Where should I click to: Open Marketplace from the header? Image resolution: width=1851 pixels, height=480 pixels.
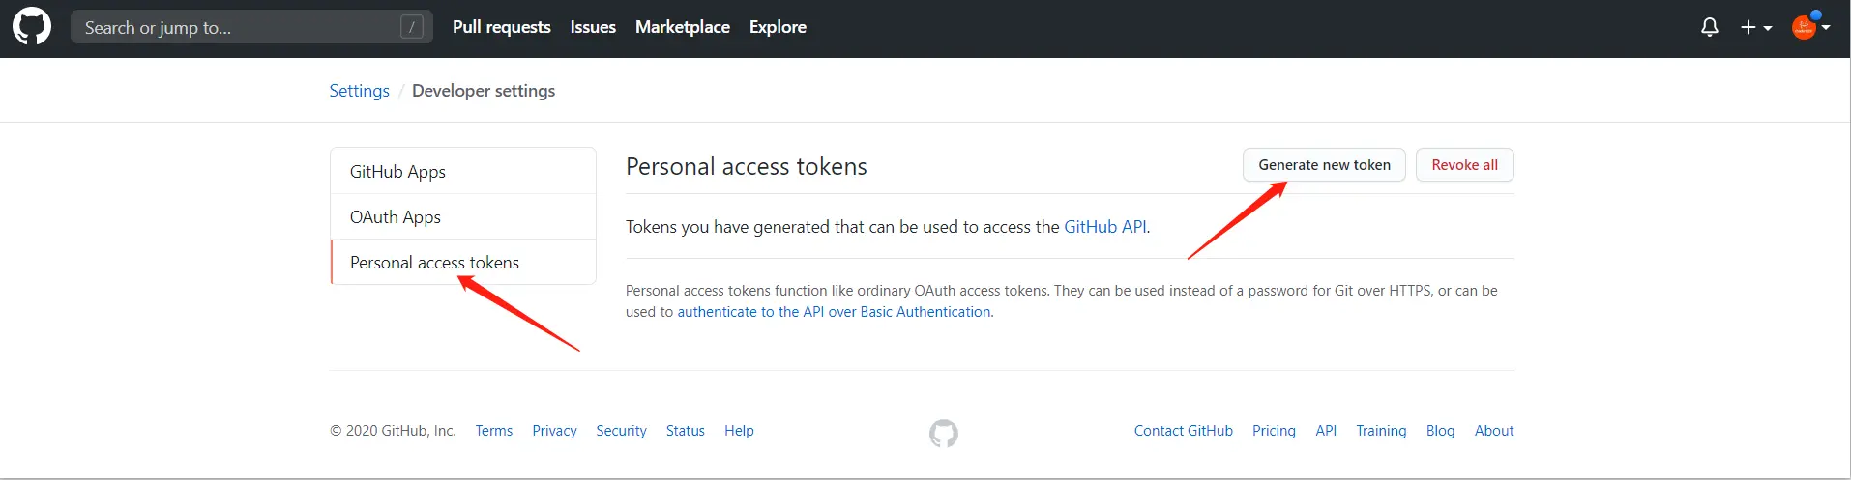(682, 27)
